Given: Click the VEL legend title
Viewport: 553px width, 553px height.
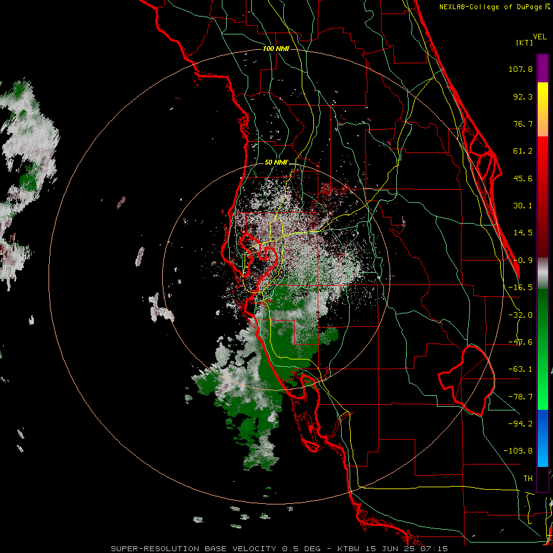Looking at the screenshot, I should pos(540,37).
